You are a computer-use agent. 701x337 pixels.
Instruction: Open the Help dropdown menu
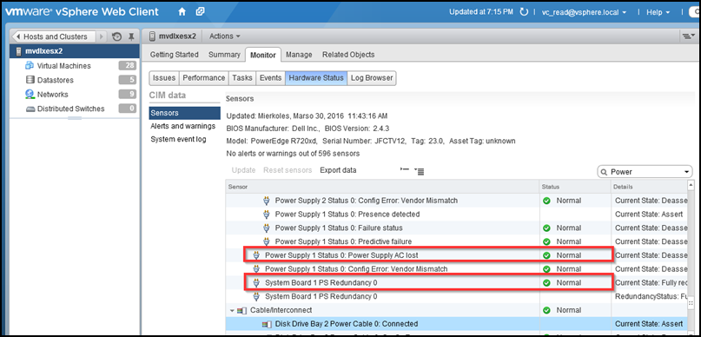(x=658, y=12)
